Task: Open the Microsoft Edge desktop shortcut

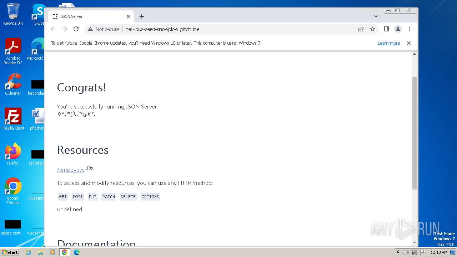Action: pyautogui.click(x=36, y=50)
